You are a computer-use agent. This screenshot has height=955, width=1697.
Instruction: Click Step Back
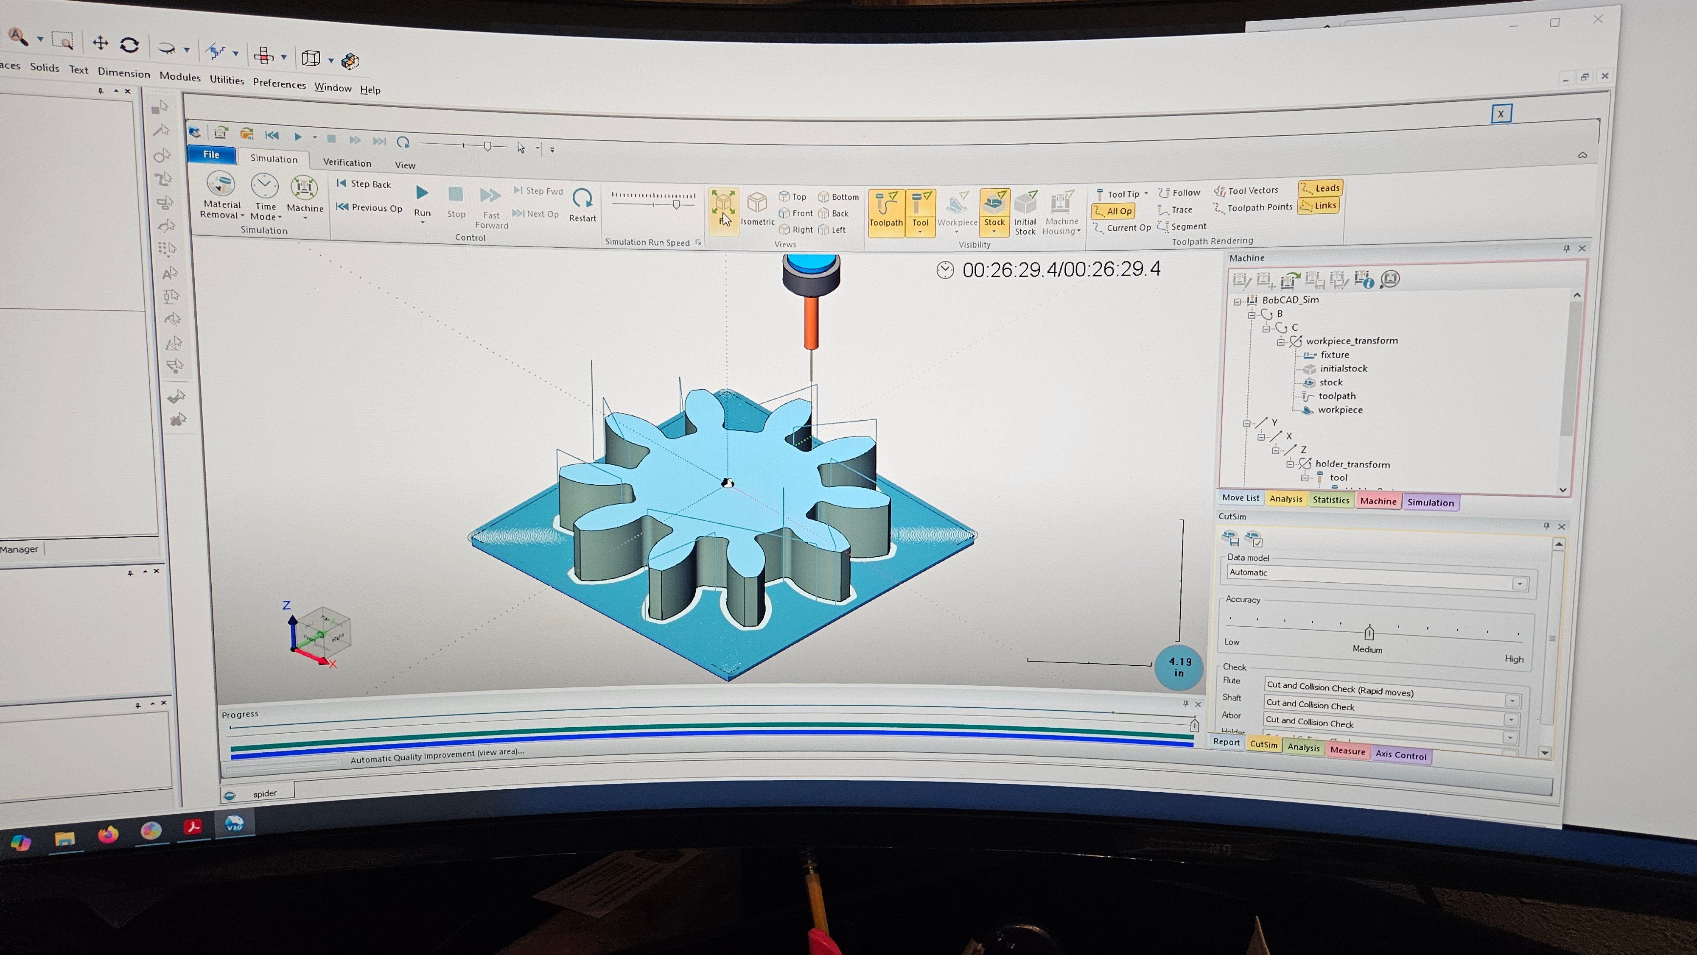[364, 184]
